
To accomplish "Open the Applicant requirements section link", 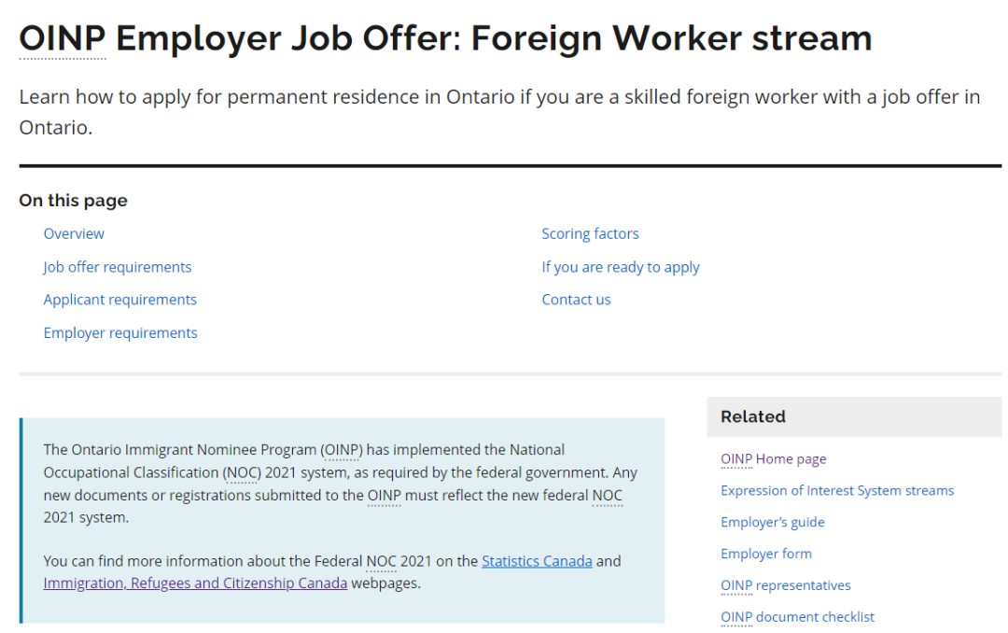I will point(120,300).
